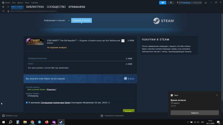Viewport: 223px width, 125px height.
Task: Click the downloads icon beside Управление загрузками
Action: (x=102, y=116)
